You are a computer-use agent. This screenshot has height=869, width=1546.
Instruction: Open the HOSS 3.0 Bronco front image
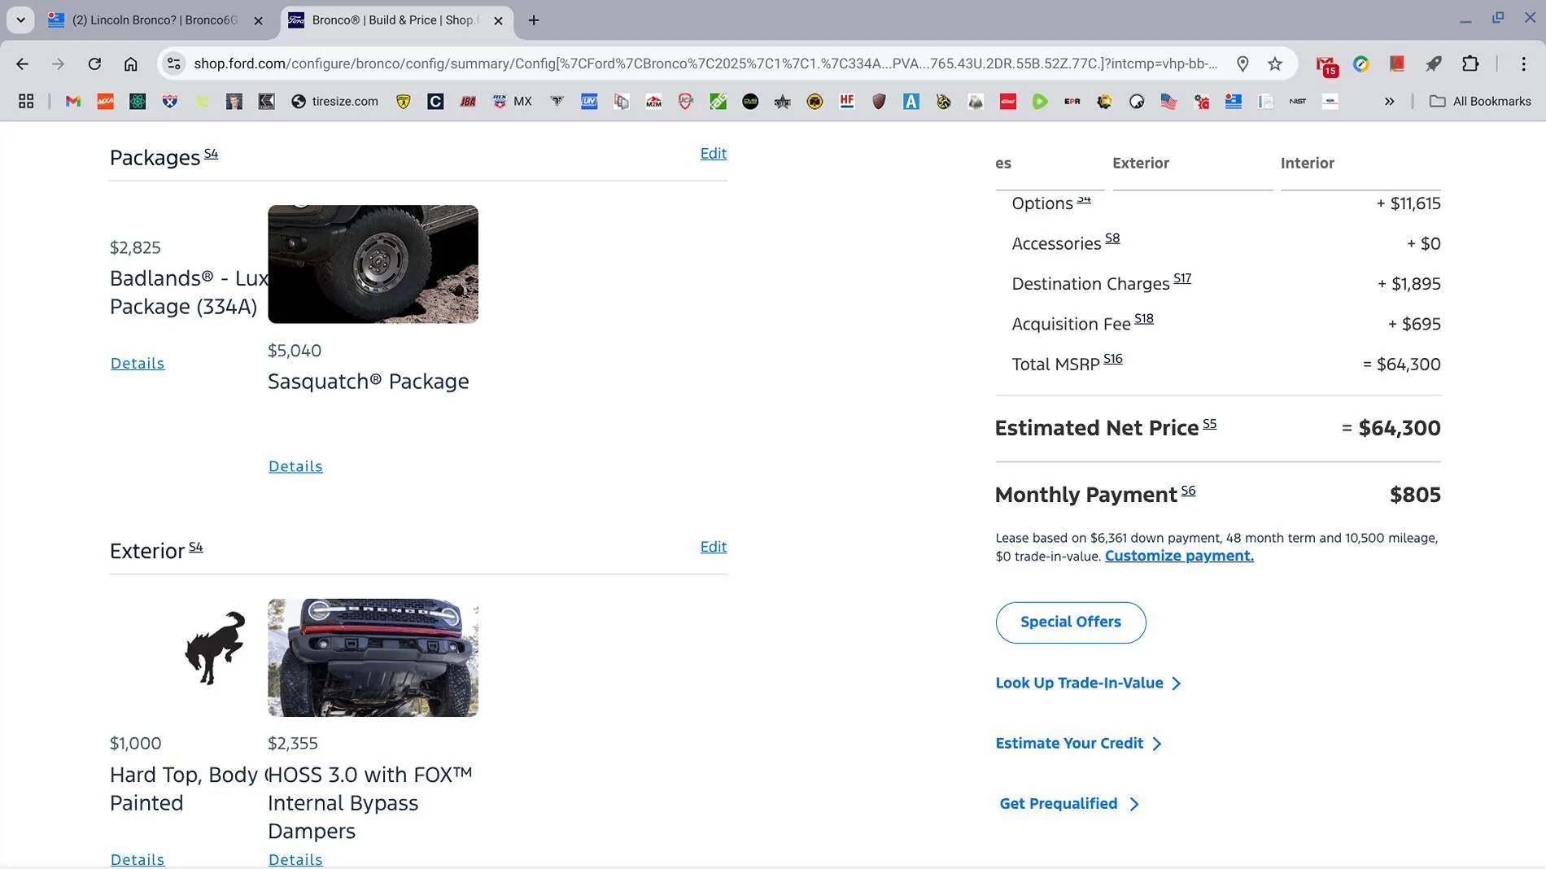point(373,657)
